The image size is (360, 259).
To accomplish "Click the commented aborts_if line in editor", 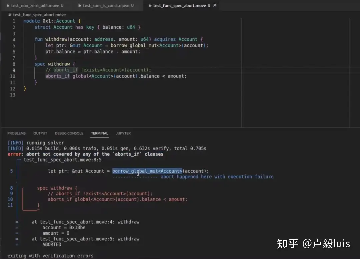I will 98,70.
